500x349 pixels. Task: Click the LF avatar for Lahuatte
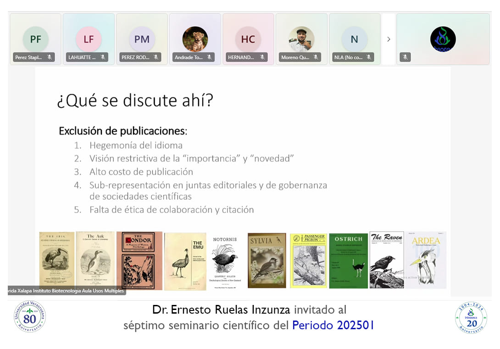[89, 39]
